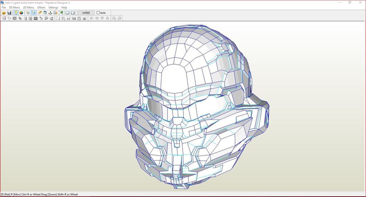Open the 2D Menu
This screenshot has width=366, height=197.
29,7
